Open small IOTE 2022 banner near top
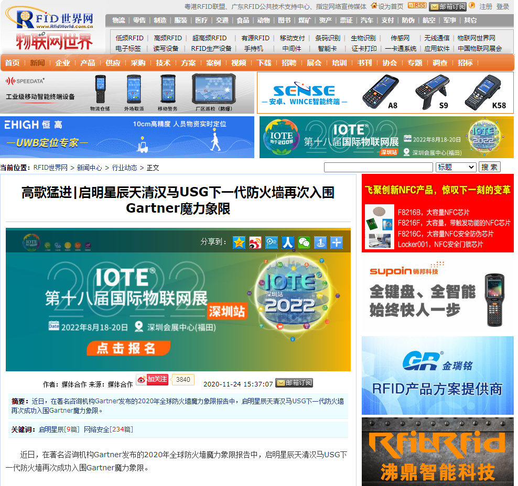 [x=386, y=137]
